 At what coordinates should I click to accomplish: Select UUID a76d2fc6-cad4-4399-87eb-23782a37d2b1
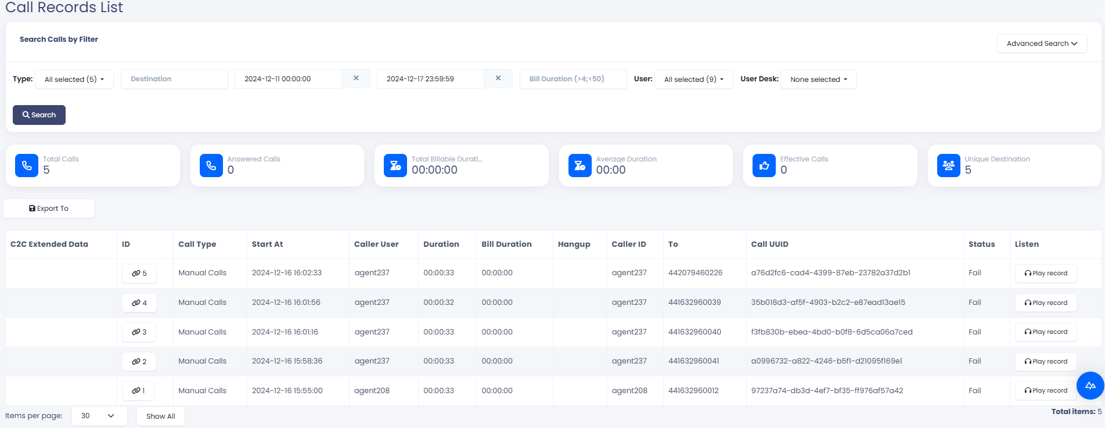coord(831,273)
